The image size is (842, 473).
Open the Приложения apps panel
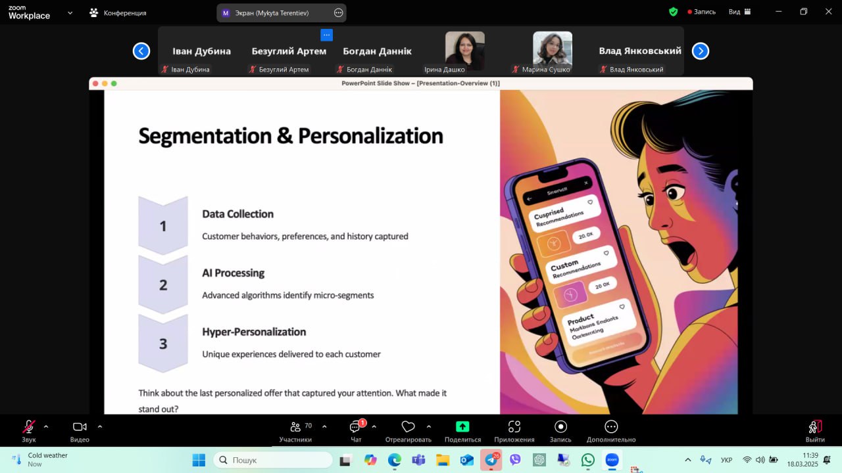514,431
